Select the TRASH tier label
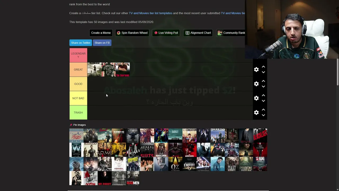 click(x=78, y=112)
